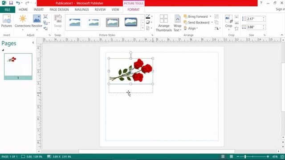Go to the MAILINGS tab
285x160 pixels.
(81, 10)
